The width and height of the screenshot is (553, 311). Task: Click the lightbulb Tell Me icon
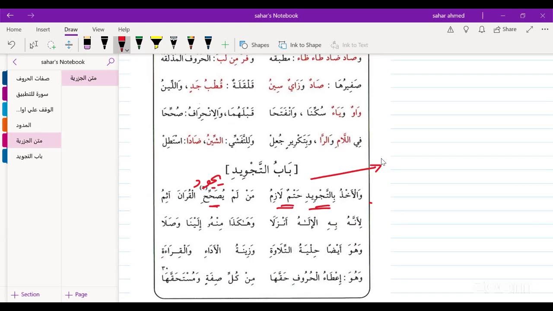(x=466, y=29)
